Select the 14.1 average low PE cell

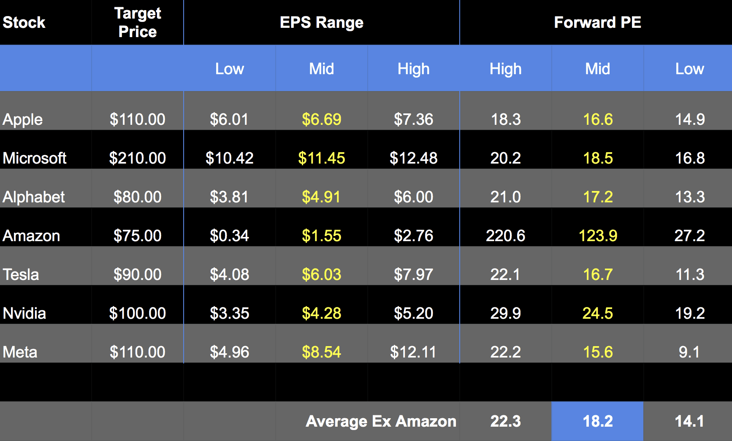coord(689,421)
